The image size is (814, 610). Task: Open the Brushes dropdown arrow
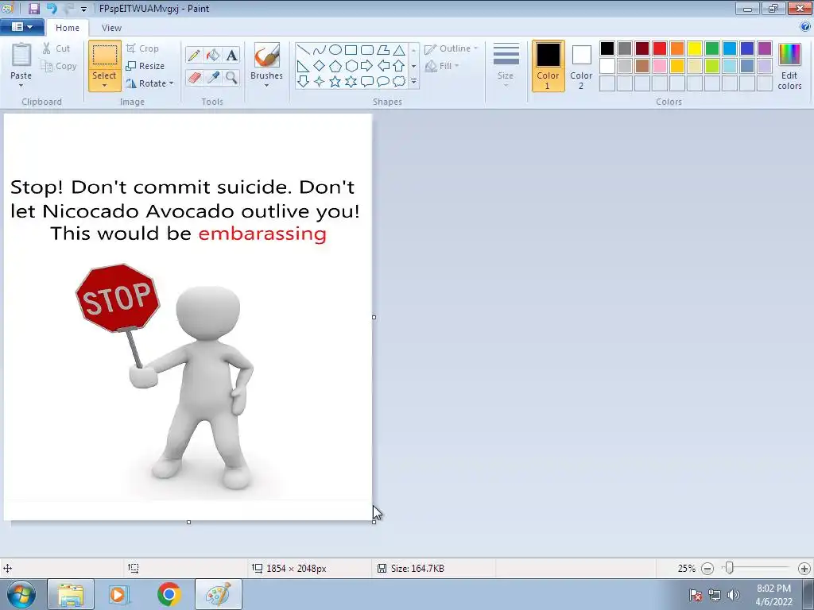pyautogui.click(x=267, y=86)
